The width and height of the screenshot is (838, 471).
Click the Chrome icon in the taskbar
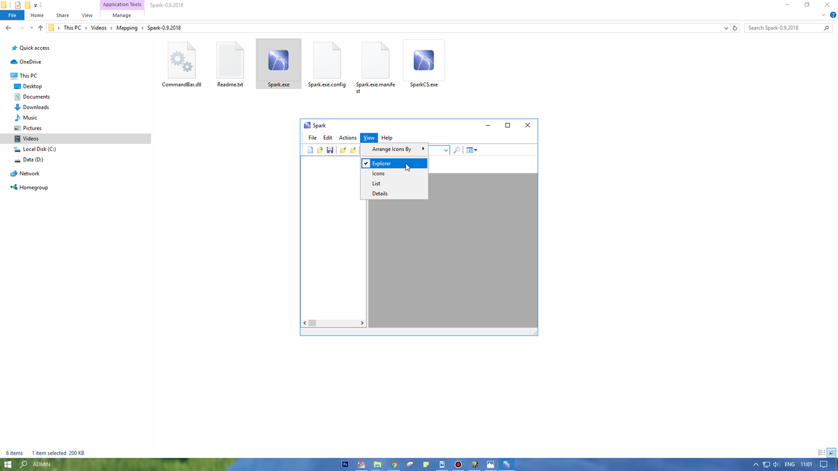click(x=394, y=464)
